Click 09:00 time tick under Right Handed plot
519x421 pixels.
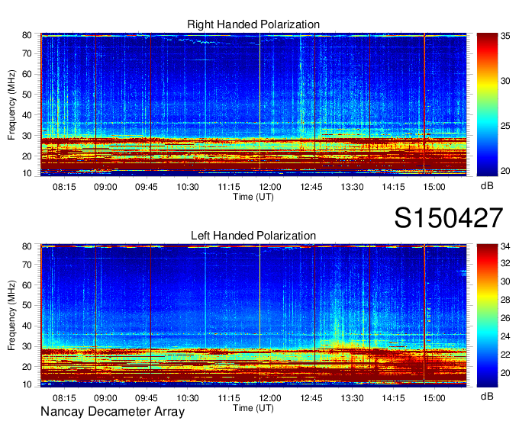tap(105, 187)
